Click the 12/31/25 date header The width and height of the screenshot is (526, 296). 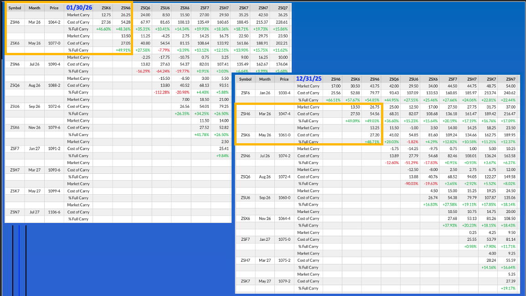[x=309, y=79]
